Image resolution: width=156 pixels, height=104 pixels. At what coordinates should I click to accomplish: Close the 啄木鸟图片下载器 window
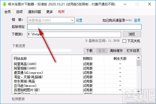click(x=150, y=4)
